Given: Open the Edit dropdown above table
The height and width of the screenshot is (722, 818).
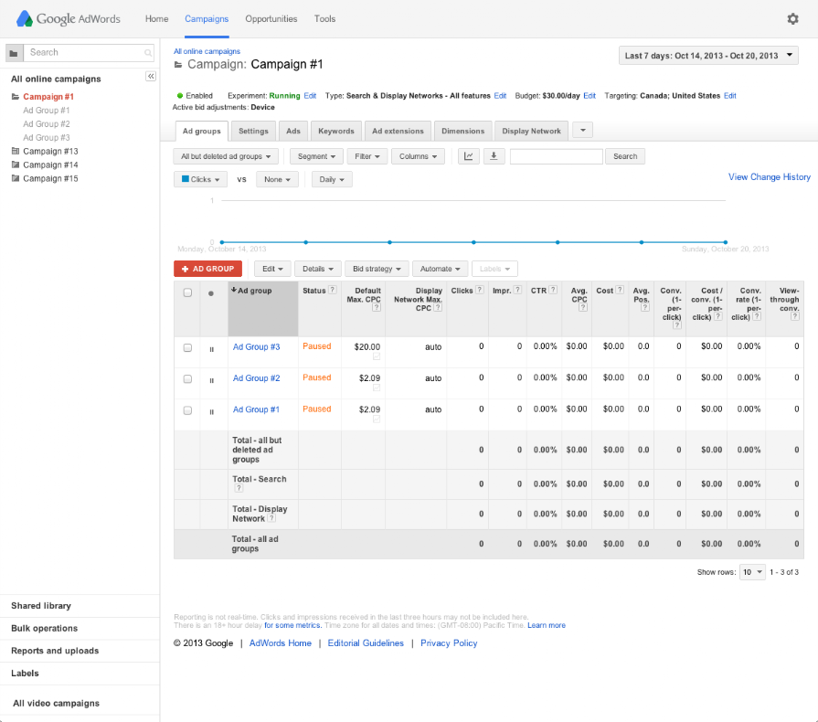Looking at the screenshot, I should point(272,269).
